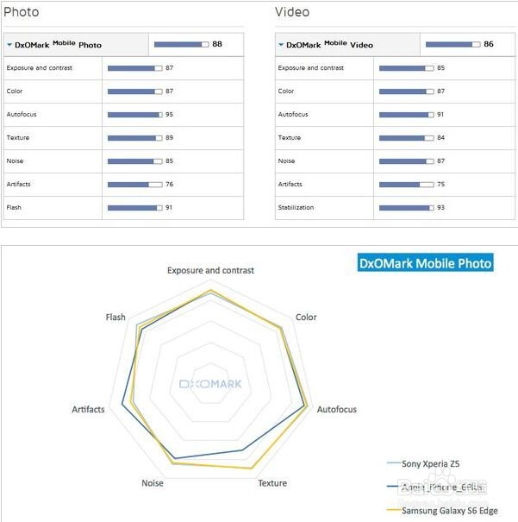The height and width of the screenshot is (522, 518).
Task: Click the Video section heading
Action: click(x=292, y=13)
